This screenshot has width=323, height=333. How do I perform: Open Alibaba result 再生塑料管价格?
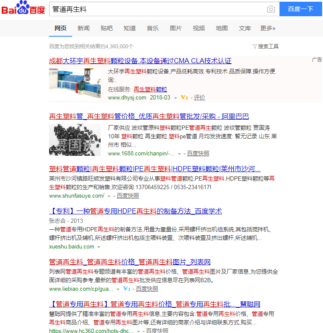[x=149, y=117]
